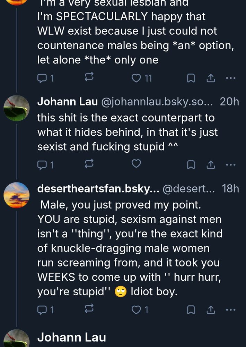Screen dimensions: 246x347
Task: Open the 18h timestamp on desertheartsfan's post
Action: click(230, 188)
